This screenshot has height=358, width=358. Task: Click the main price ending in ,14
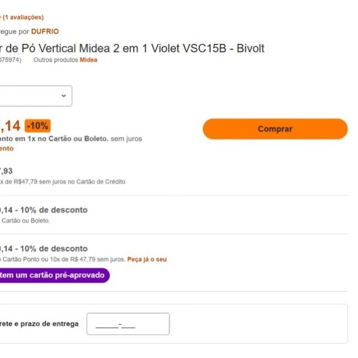[10, 126]
